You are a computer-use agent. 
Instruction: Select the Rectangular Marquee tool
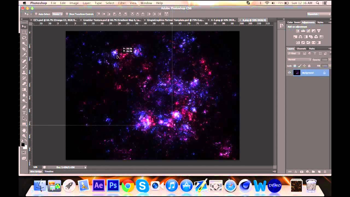click(x=24, y=32)
